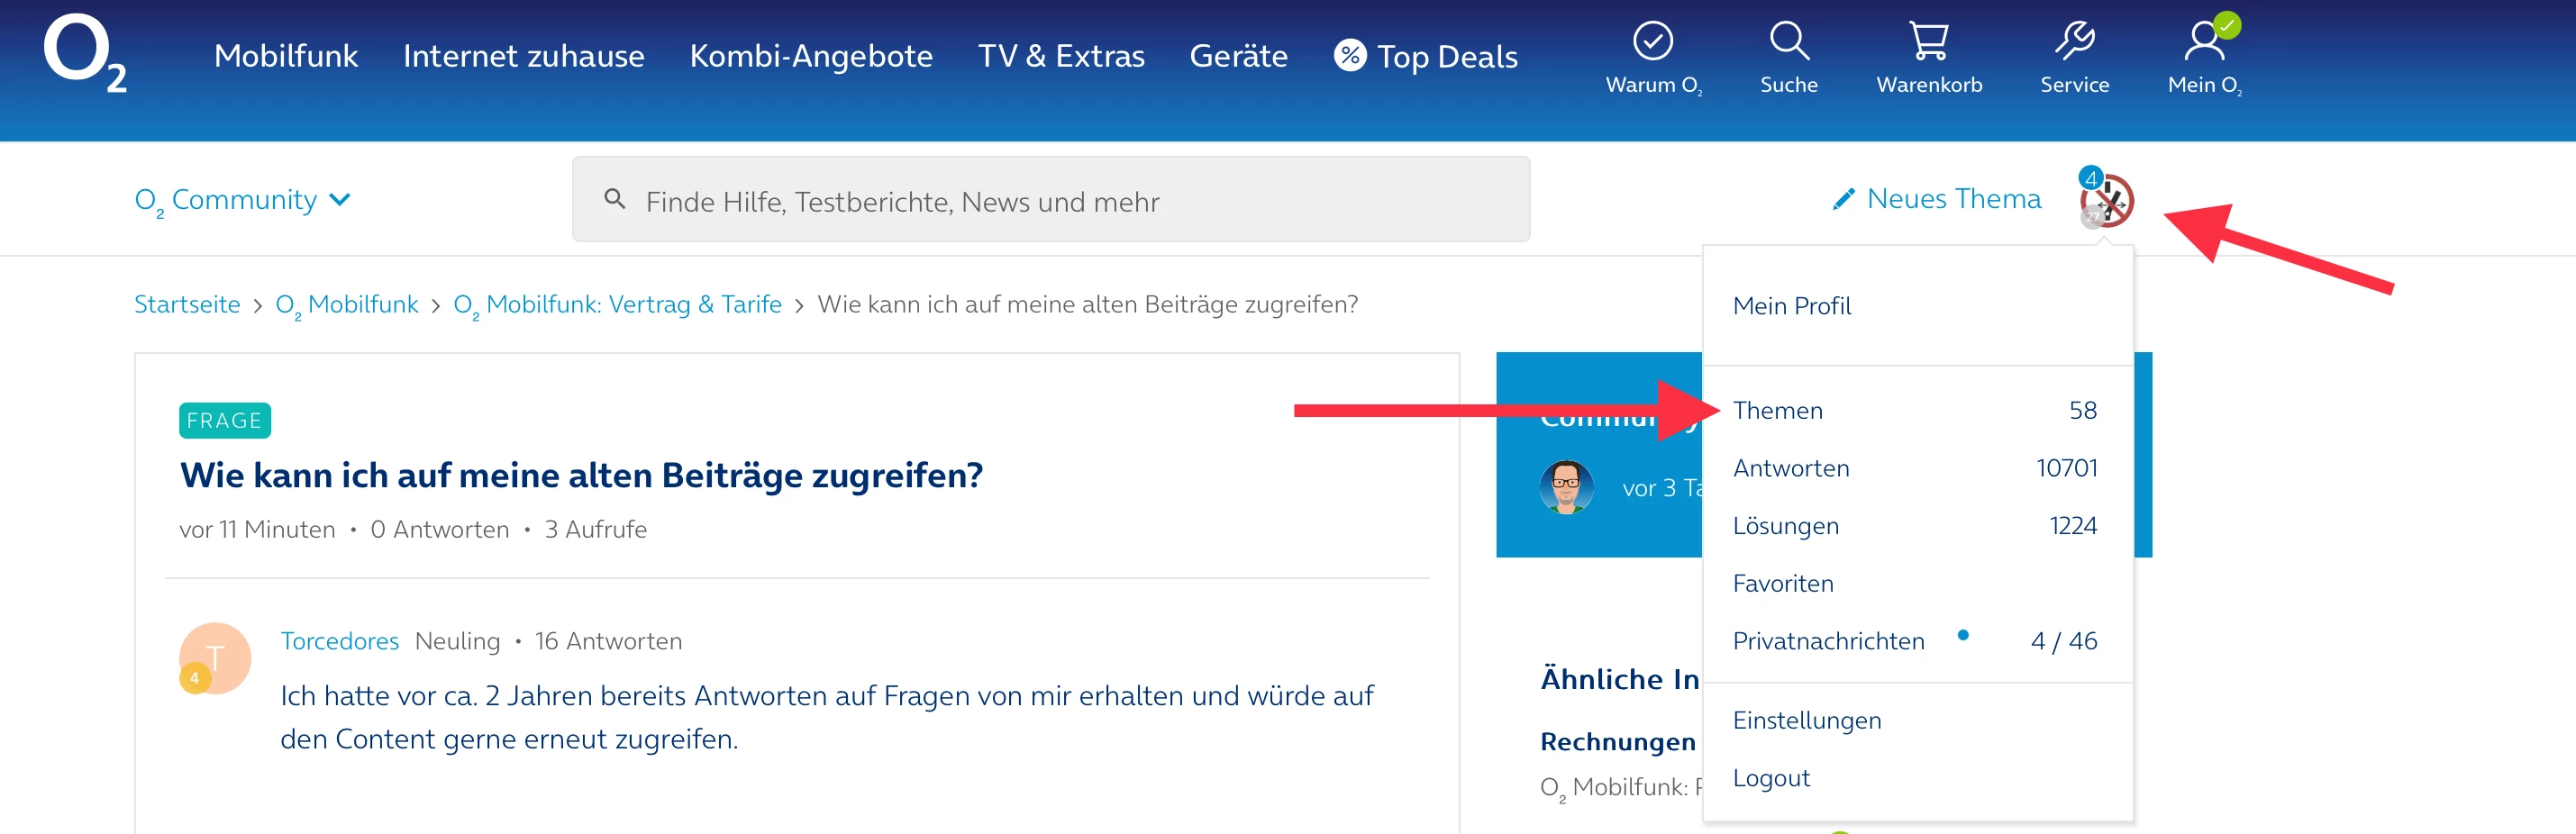Expand the O2 Community dropdown
This screenshot has width=2576, height=834.
pyautogui.click(x=243, y=200)
